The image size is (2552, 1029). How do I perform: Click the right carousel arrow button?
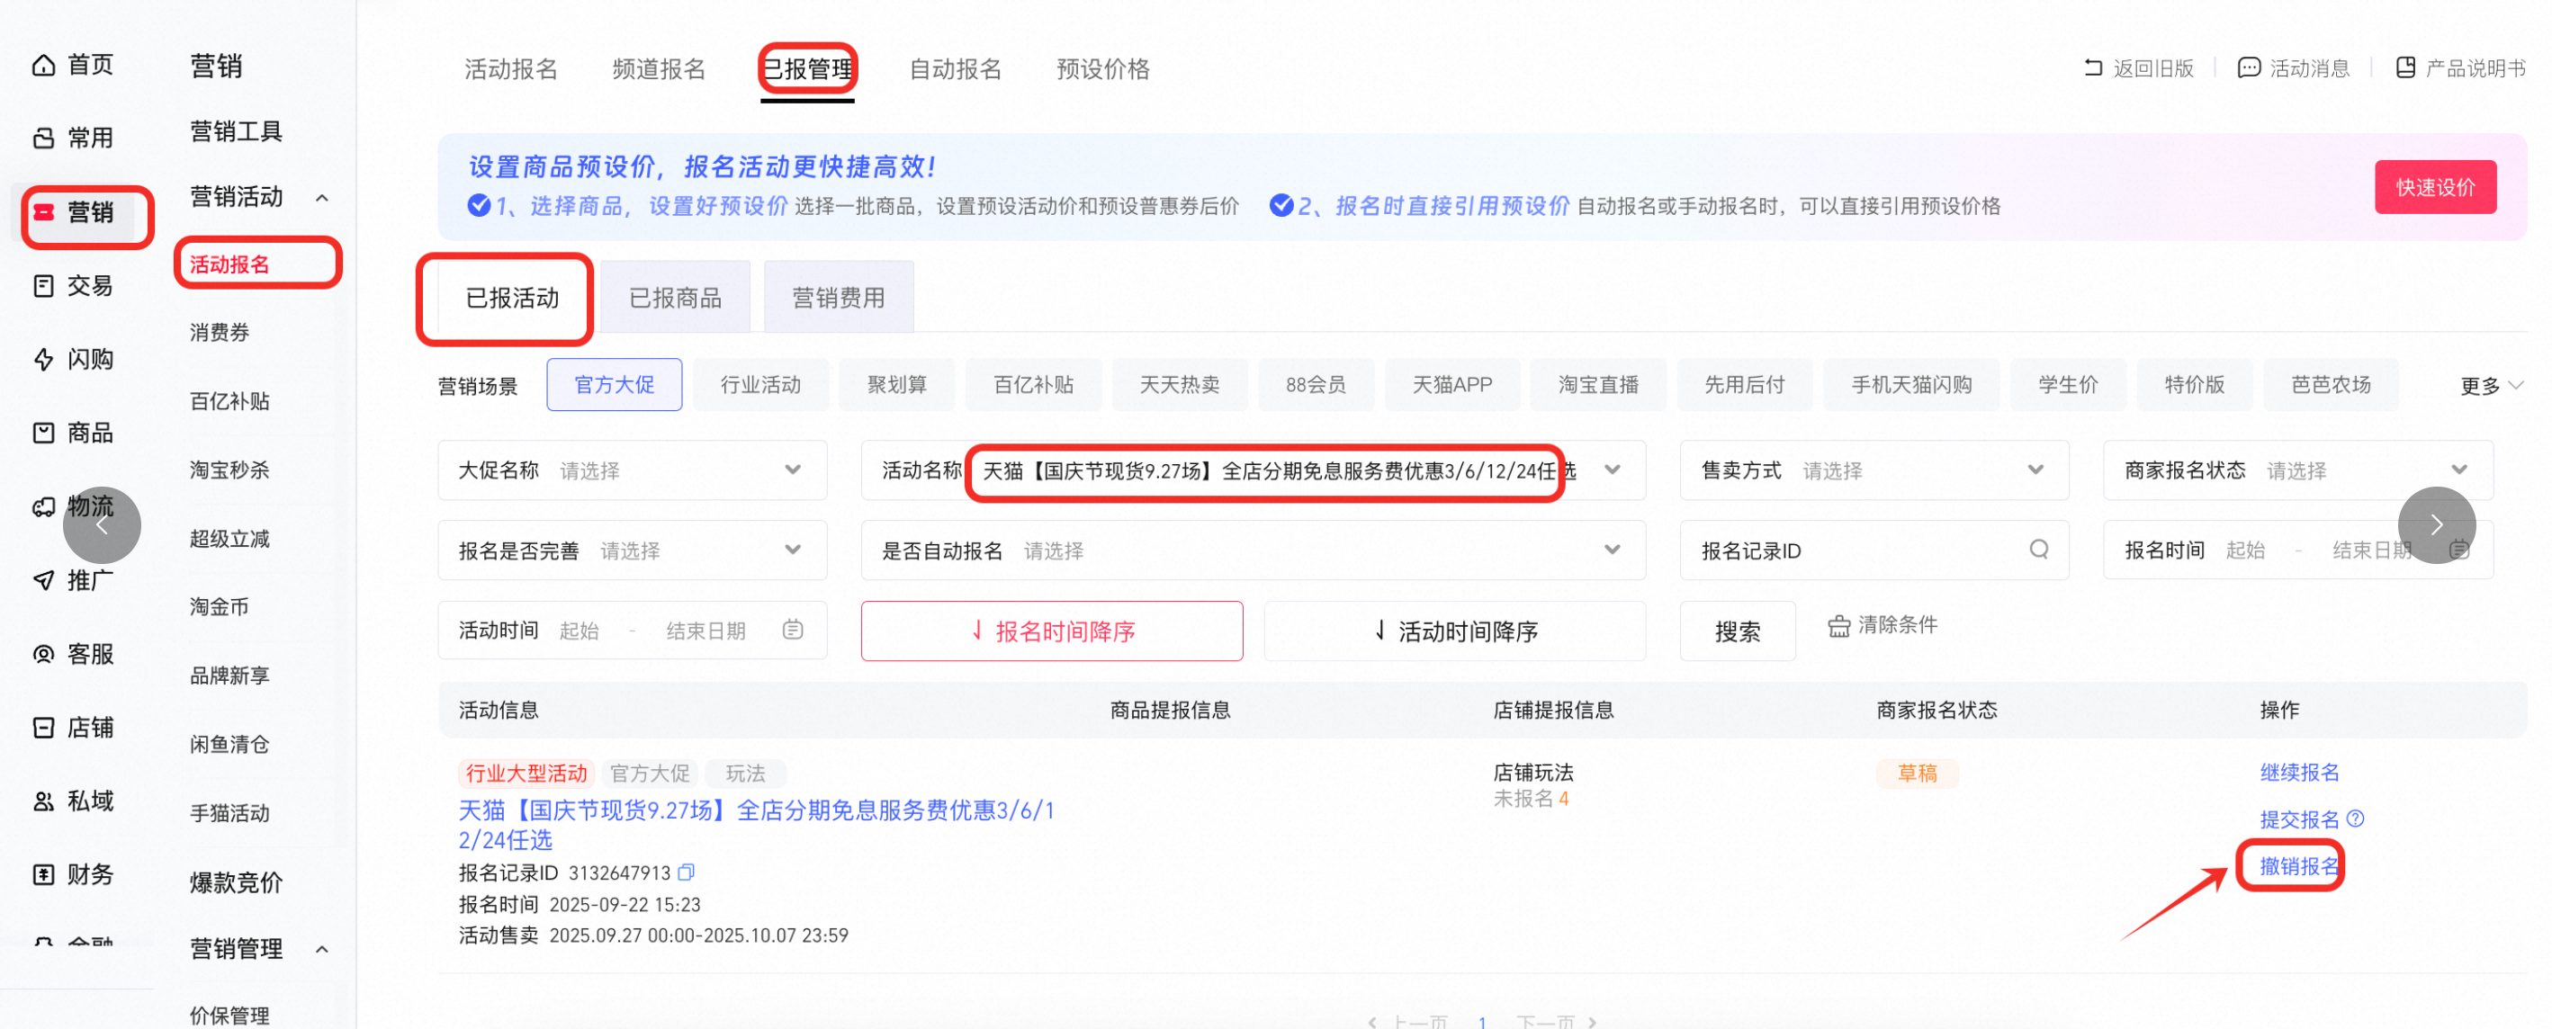point(2436,525)
